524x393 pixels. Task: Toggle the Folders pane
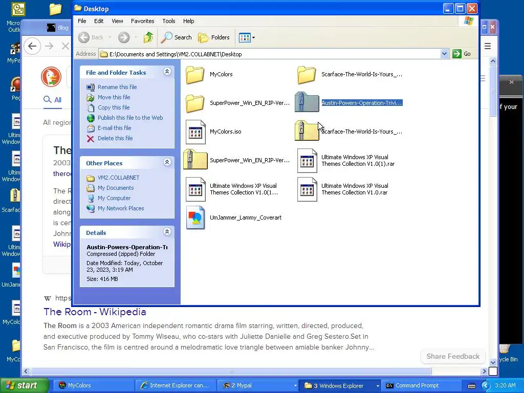click(214, 37)
